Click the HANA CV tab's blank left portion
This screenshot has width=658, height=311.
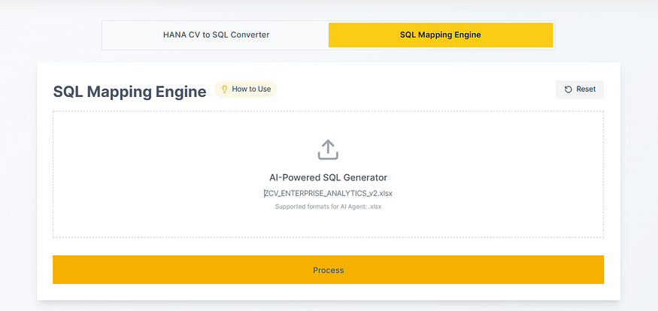(x=128, y=35)
